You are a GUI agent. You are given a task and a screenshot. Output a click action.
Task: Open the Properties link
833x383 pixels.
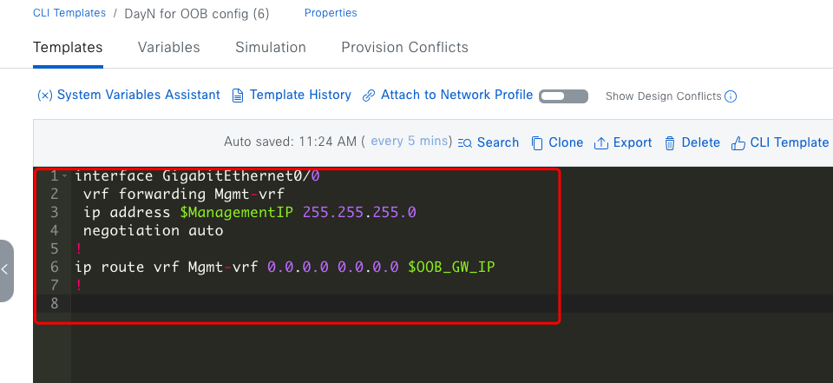[x=331, y=13]
